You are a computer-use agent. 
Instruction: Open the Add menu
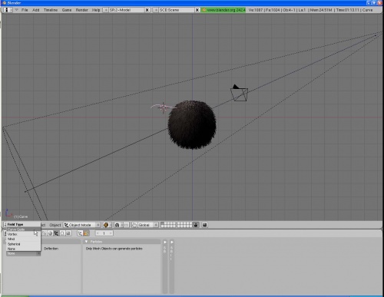(x=36, y=10)
